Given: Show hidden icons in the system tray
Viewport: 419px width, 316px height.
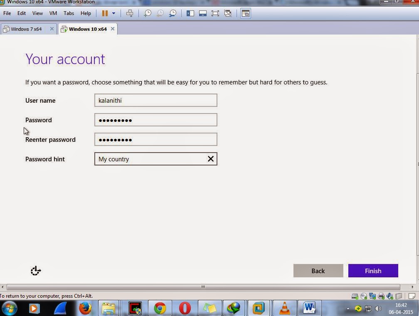Looking at the screenshot, I should tap(348, 309).
